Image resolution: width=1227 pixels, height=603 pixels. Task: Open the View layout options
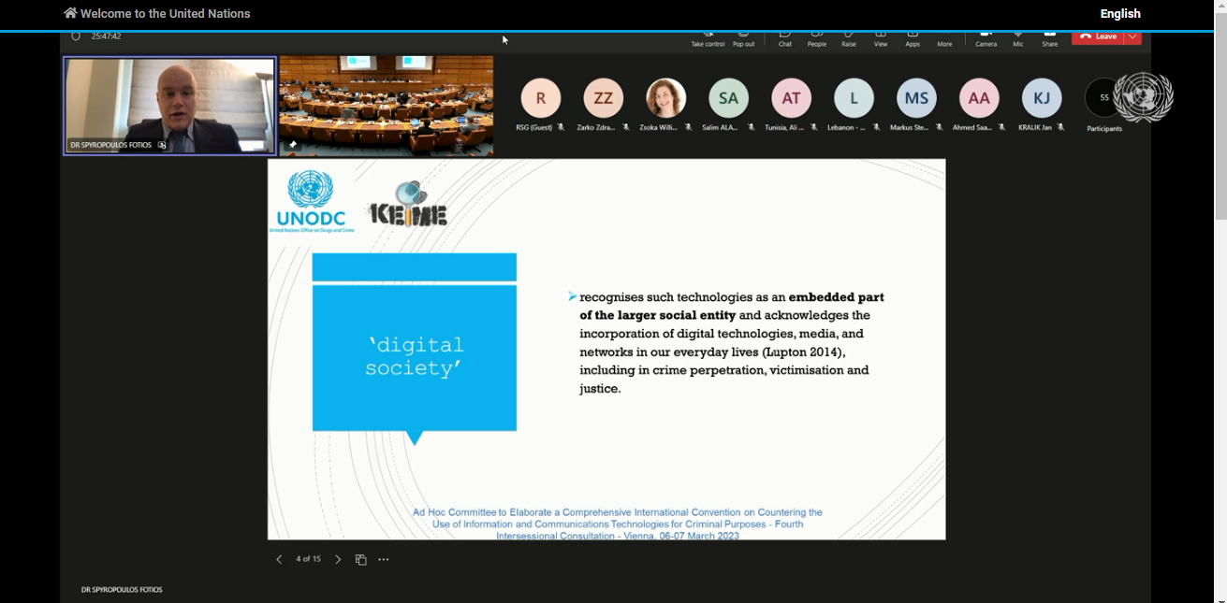click(881, 38)
